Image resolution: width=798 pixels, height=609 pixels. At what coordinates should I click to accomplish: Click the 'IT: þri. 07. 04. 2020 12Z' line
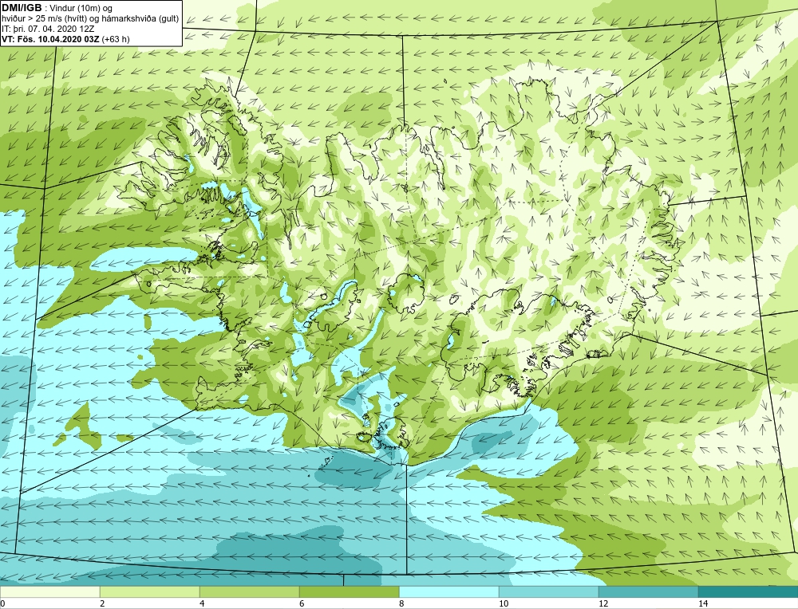48,29
